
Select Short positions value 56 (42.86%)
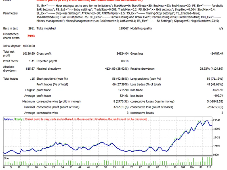point(120,79)
